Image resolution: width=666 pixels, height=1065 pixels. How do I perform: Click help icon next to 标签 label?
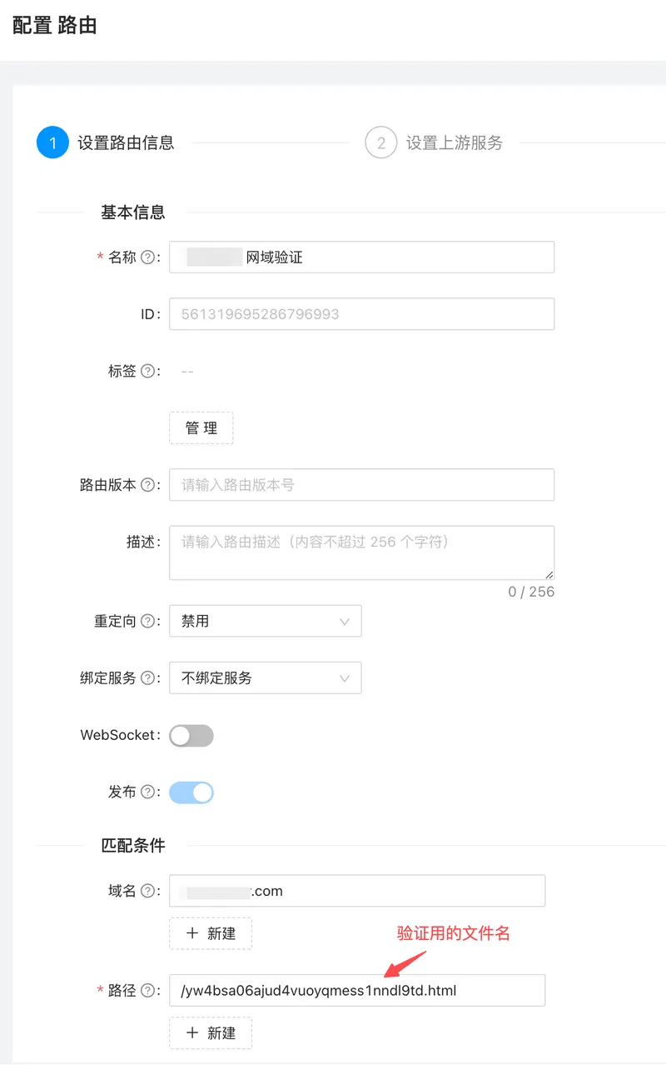point(147,371)
